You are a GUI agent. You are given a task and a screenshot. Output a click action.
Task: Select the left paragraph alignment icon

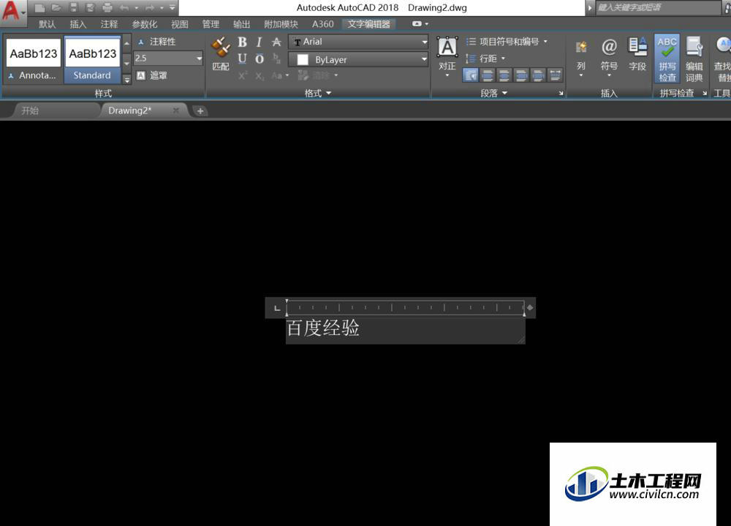(487, 75)
